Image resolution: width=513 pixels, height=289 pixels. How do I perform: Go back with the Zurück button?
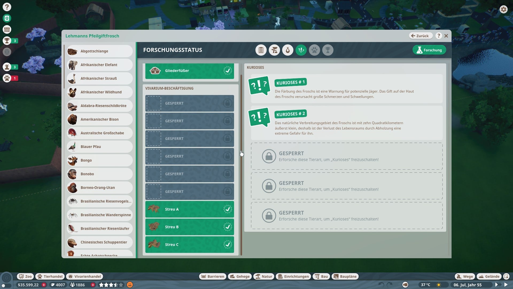420,36
